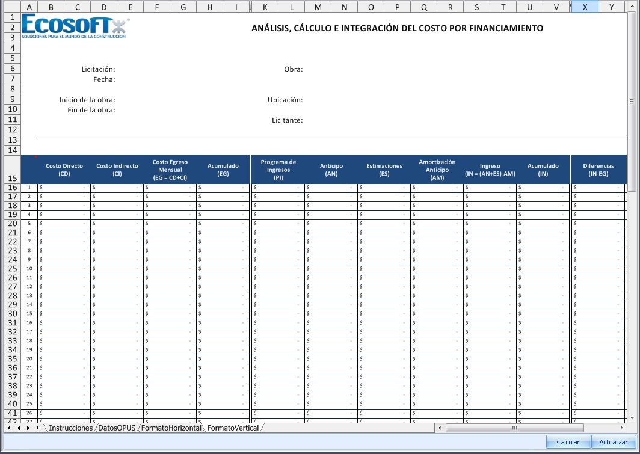Open the Instrucciones sheet tab
This screenshot has width=640, height=454.
tap(70, 428)
